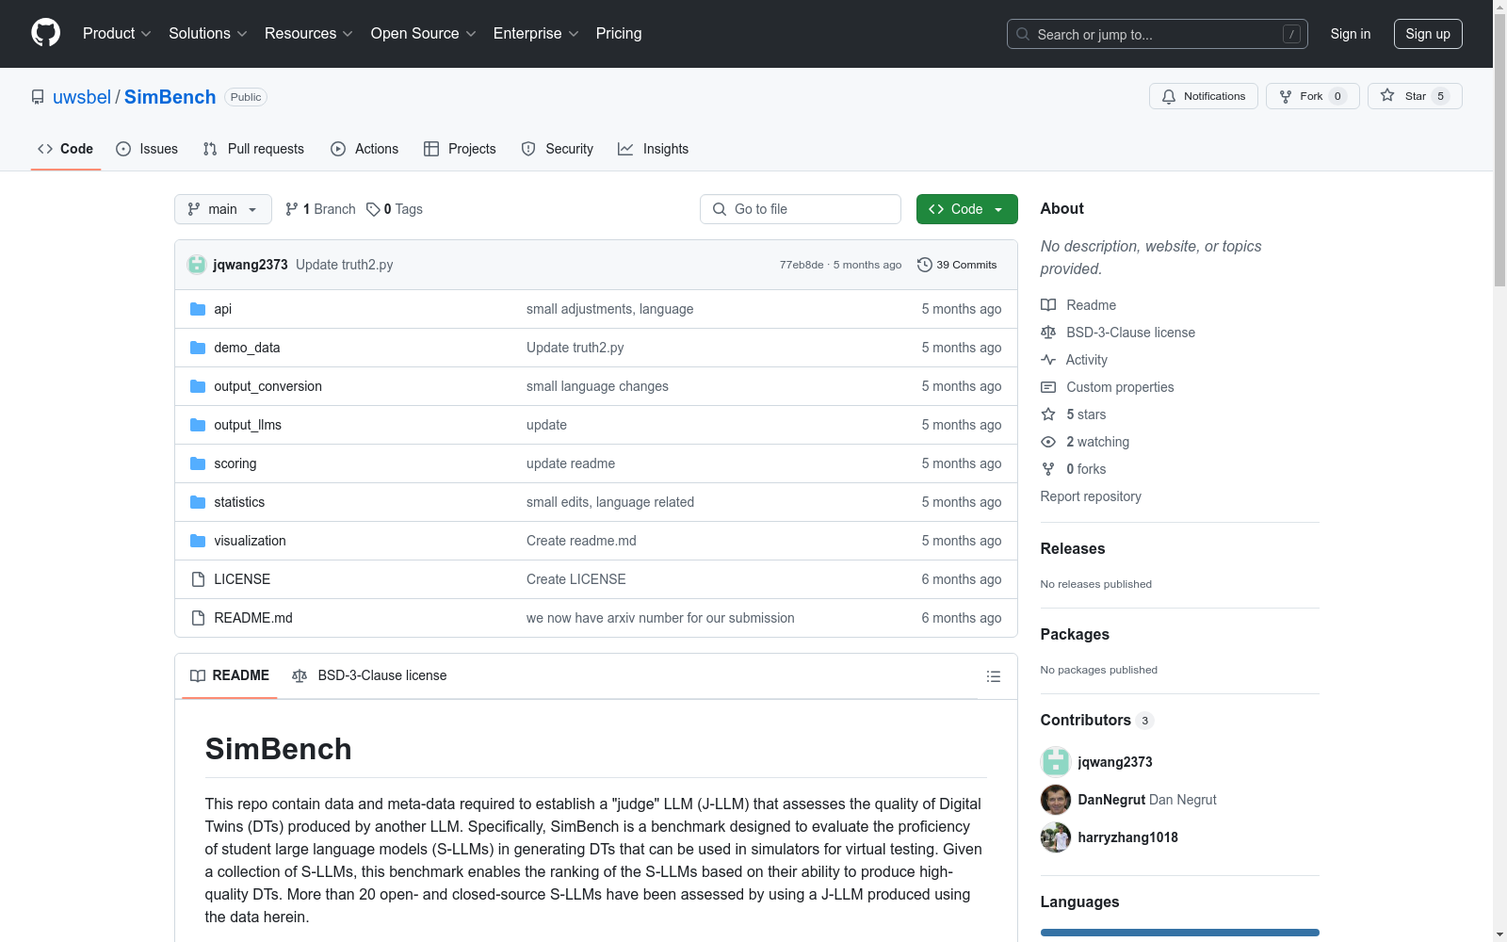
Task: Open commit 'we now have arxiv number'
Action: 660,618
